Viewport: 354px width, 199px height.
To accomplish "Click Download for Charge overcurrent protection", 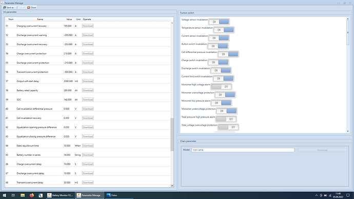I will pyautogui.click(x=88, y=53).
